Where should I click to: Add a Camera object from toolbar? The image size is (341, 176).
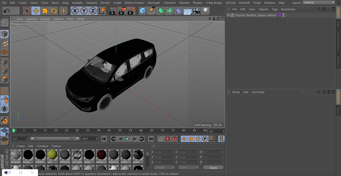point(197,11)
